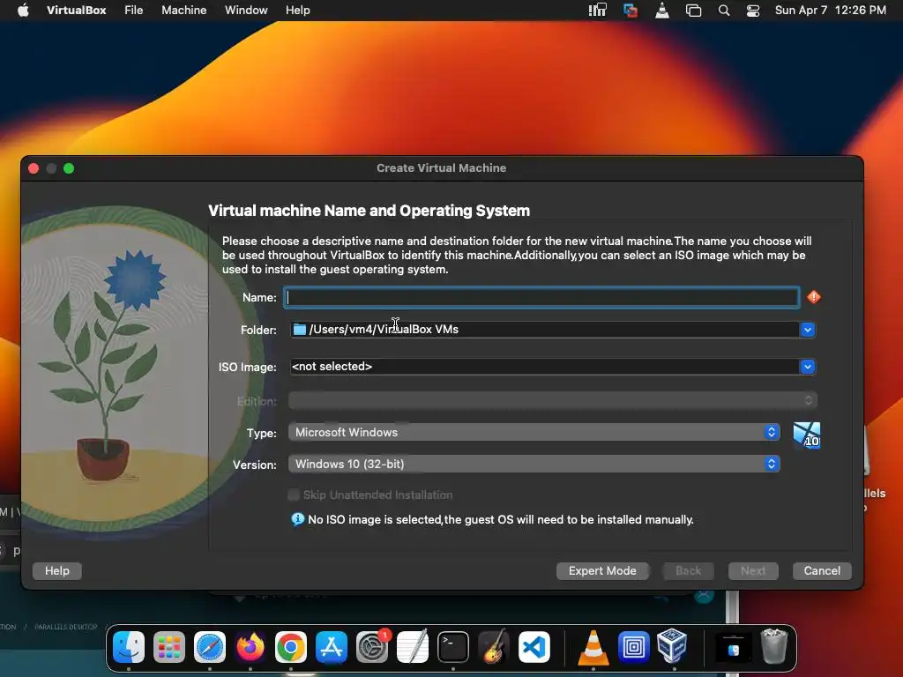Click the name validation warning icon

[x=814, y=297]
